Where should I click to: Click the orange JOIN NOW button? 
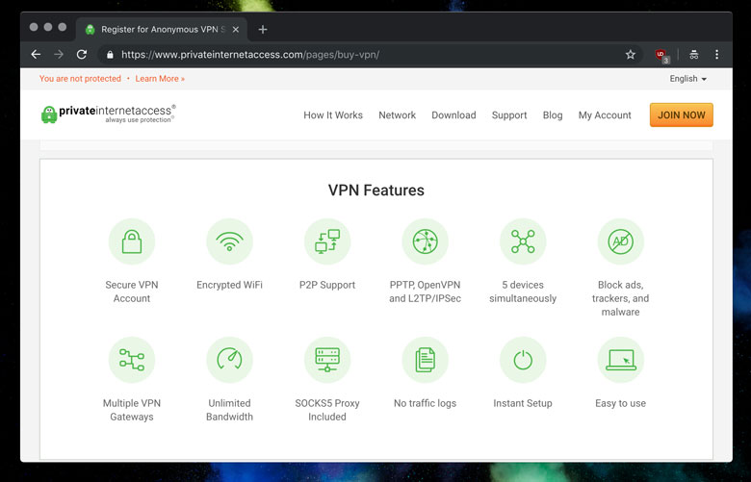(x=681, y=114)
